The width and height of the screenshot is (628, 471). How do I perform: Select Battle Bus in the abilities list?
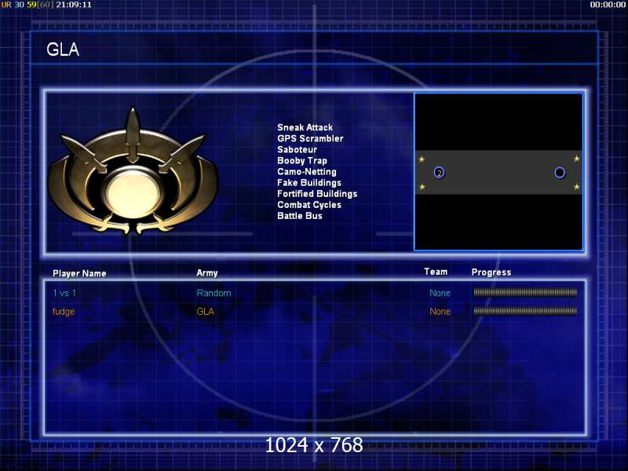(x=300, y=216)
